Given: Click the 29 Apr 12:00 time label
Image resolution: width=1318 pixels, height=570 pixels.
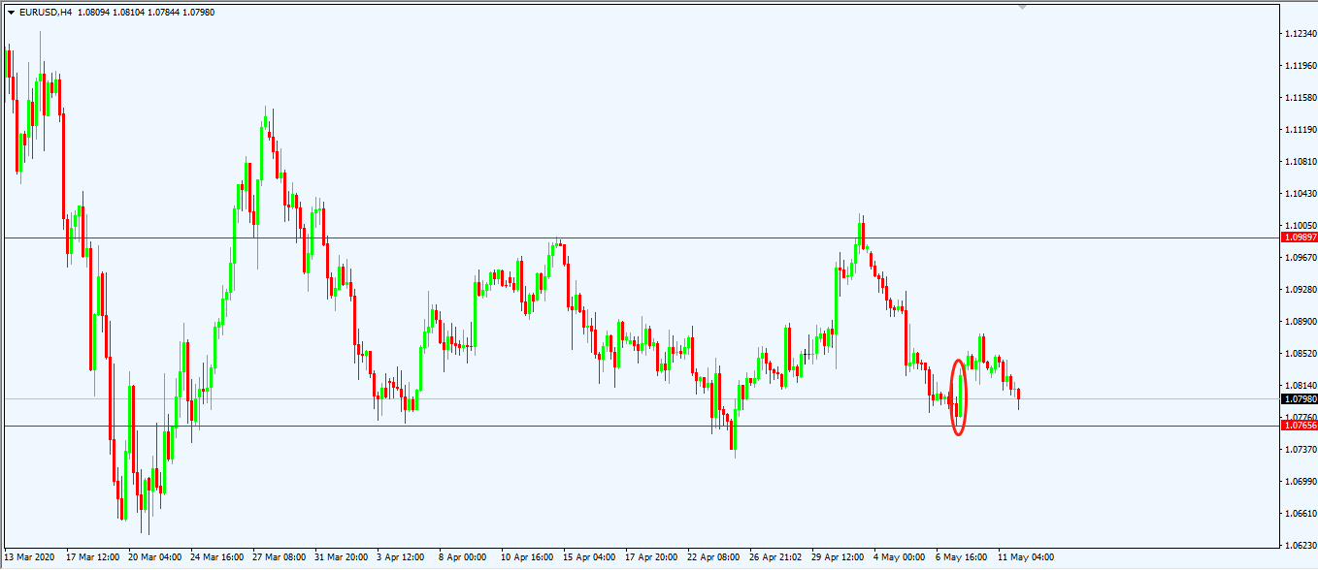Looking at the screenshot, I should click(x=838, y=557).
